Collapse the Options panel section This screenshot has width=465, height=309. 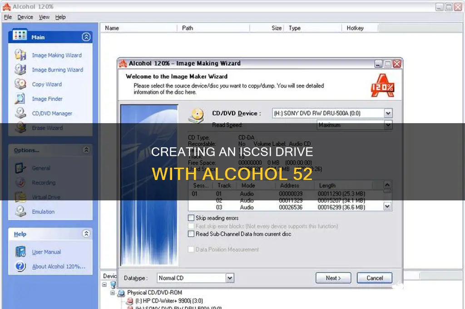point(86,150)
